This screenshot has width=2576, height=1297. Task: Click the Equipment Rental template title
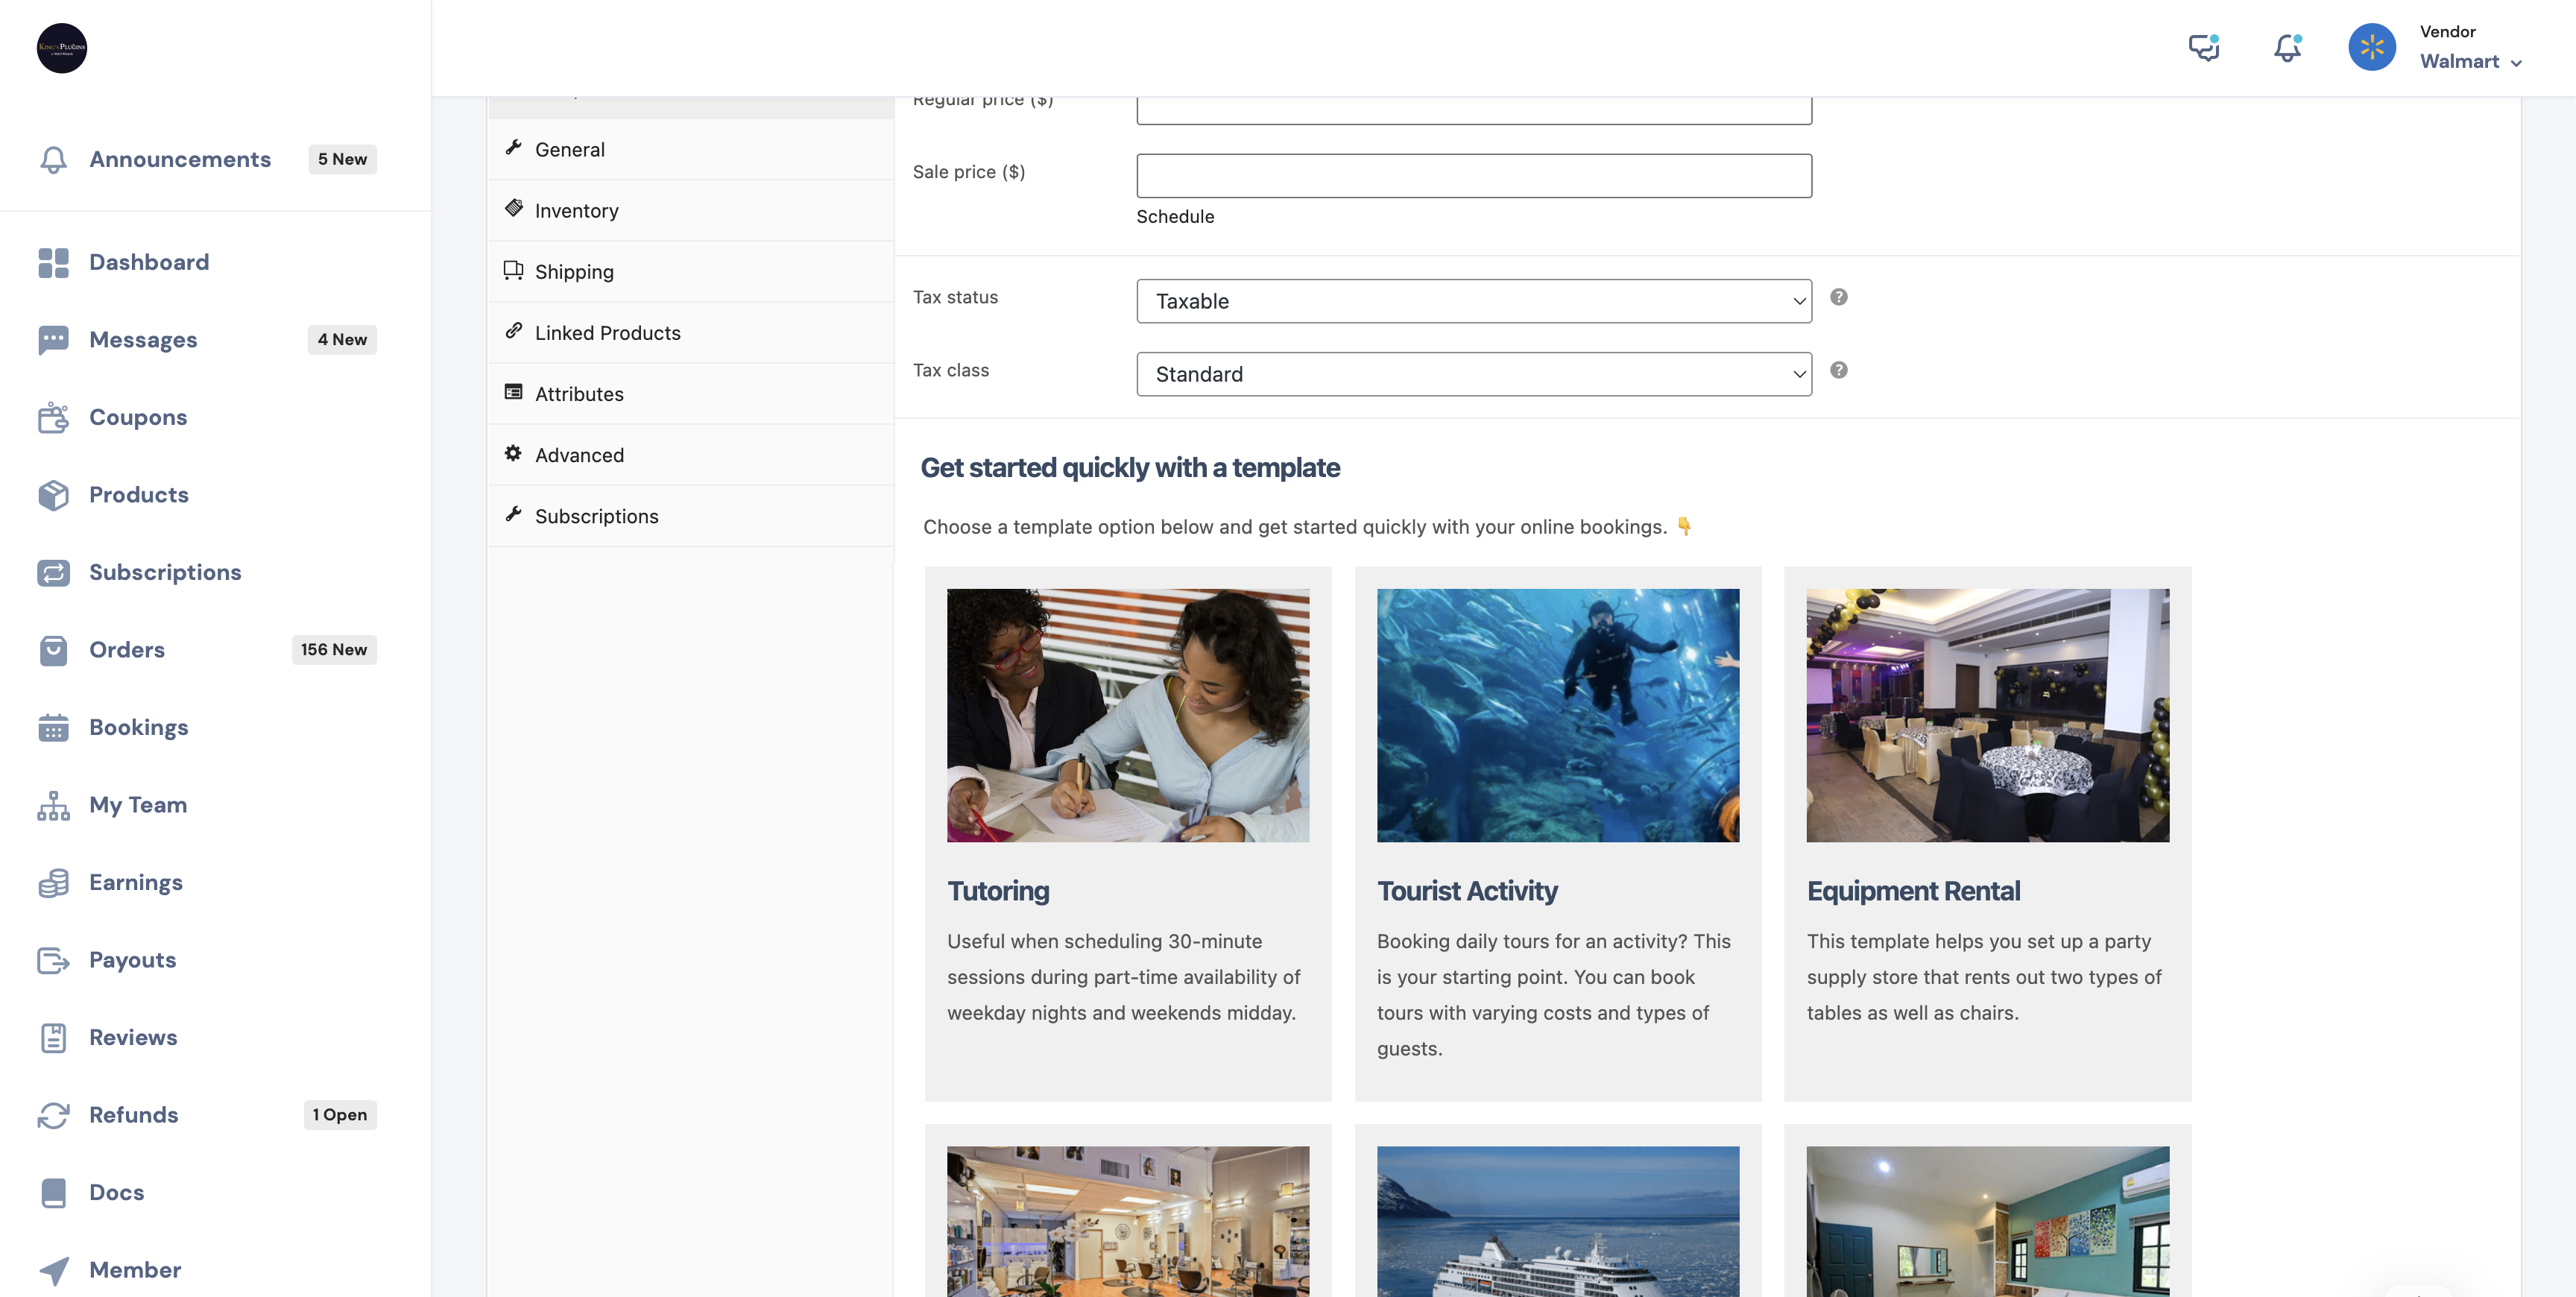point(1913,891)
